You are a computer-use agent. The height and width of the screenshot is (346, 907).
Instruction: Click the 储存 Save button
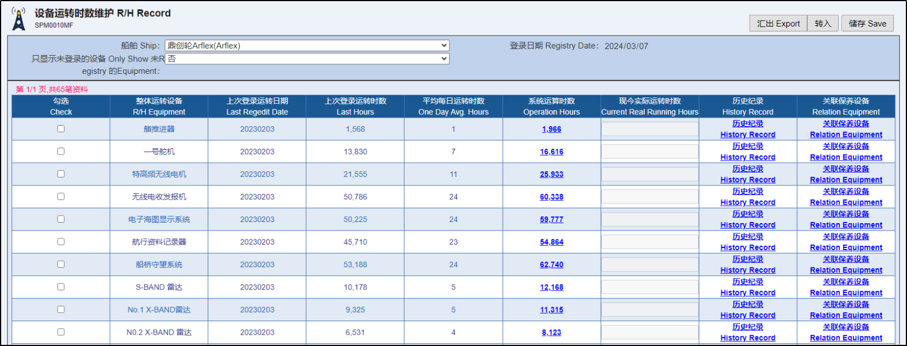point(867,24)
